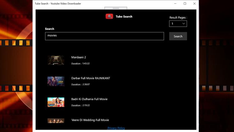Focus the search field containing 'movies'
Screen dimensions: 234x132
[x=105, y=36]
